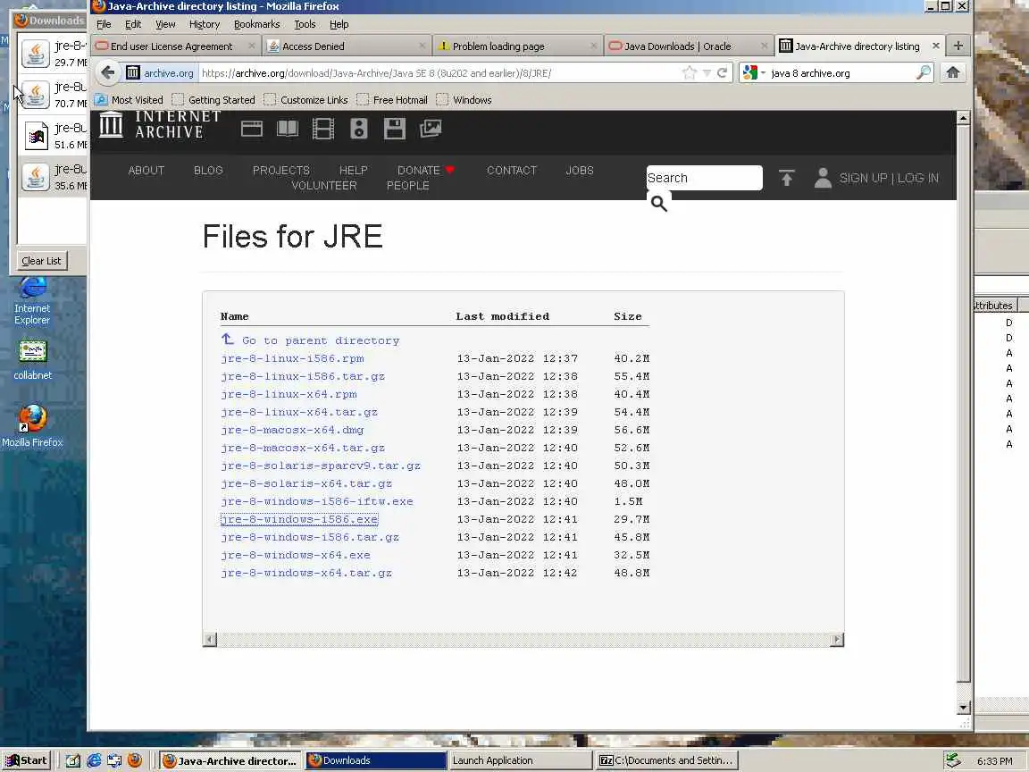Open the Edit menu
Viewport: 1029px width, 772px height.
point(133,24)
